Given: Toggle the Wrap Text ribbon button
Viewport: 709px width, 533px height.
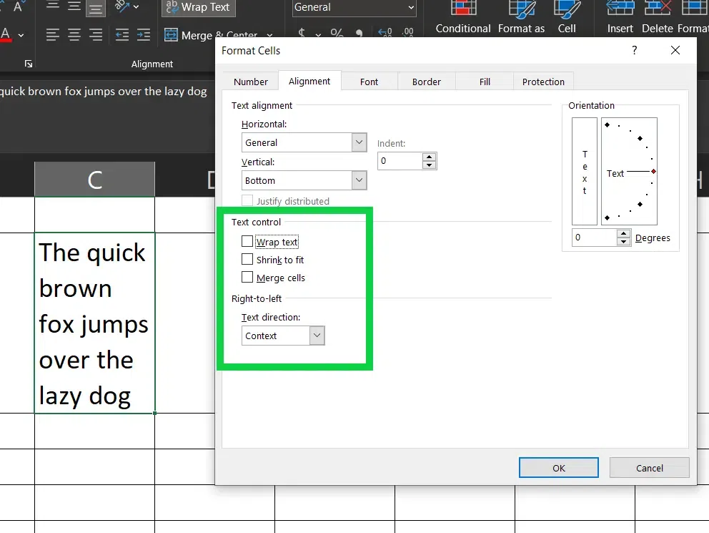Looking at the screenshot, I should coord(199,7).
